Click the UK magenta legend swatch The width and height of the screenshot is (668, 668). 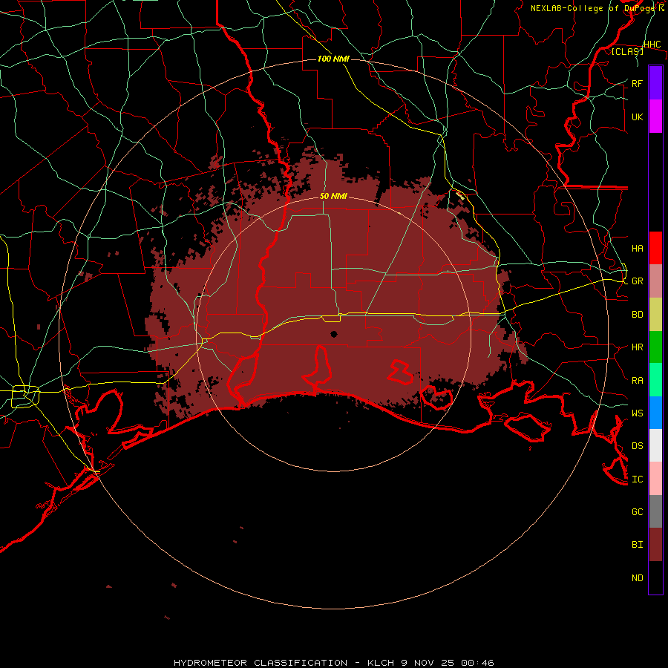point(655,117)
